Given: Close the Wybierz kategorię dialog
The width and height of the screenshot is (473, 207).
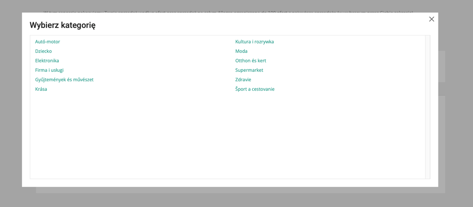Looking at the screenshot, I should [431, 19].
